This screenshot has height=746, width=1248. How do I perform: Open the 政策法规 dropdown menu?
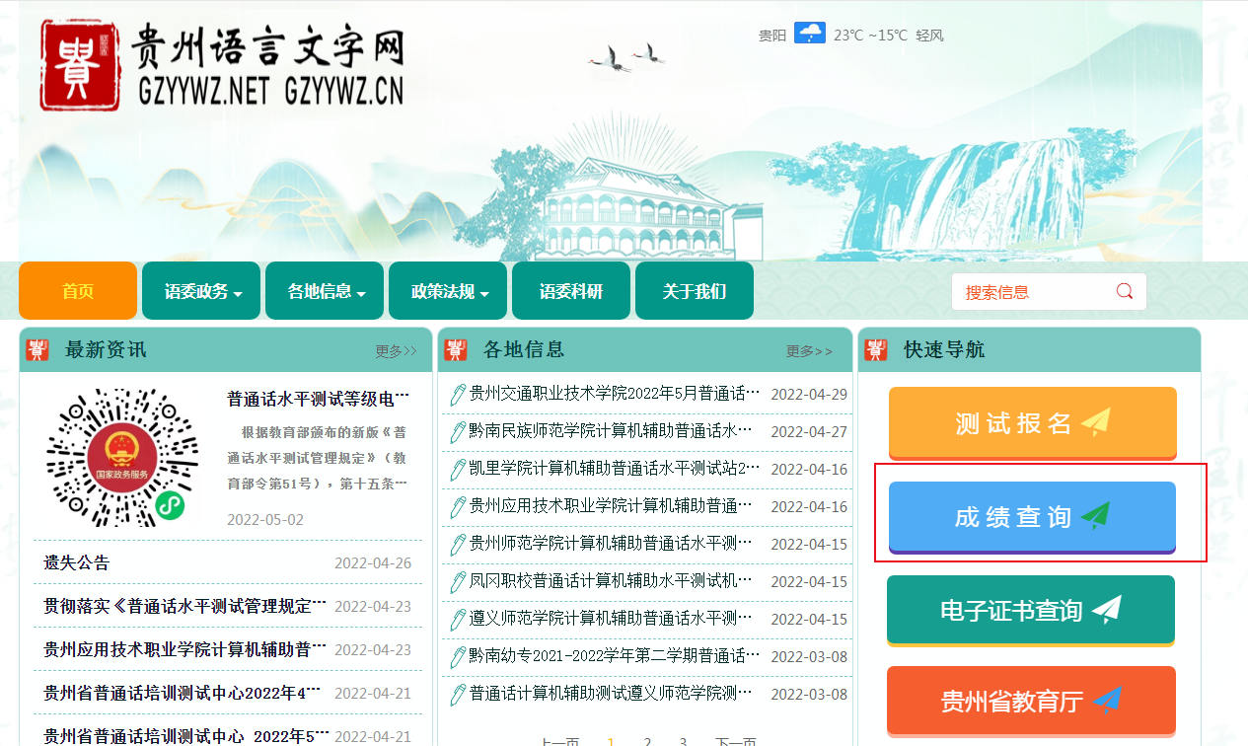pyautogui.click(x=449, y=291)
